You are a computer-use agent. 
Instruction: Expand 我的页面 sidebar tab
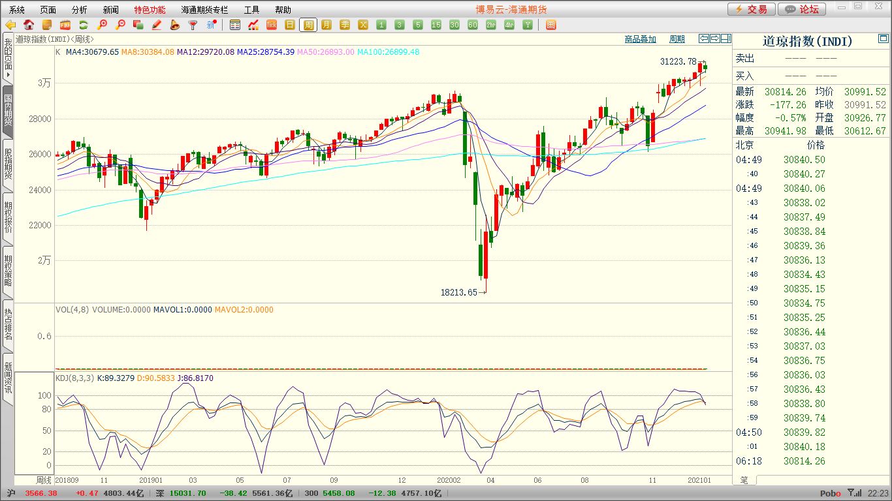click(8, 57)
